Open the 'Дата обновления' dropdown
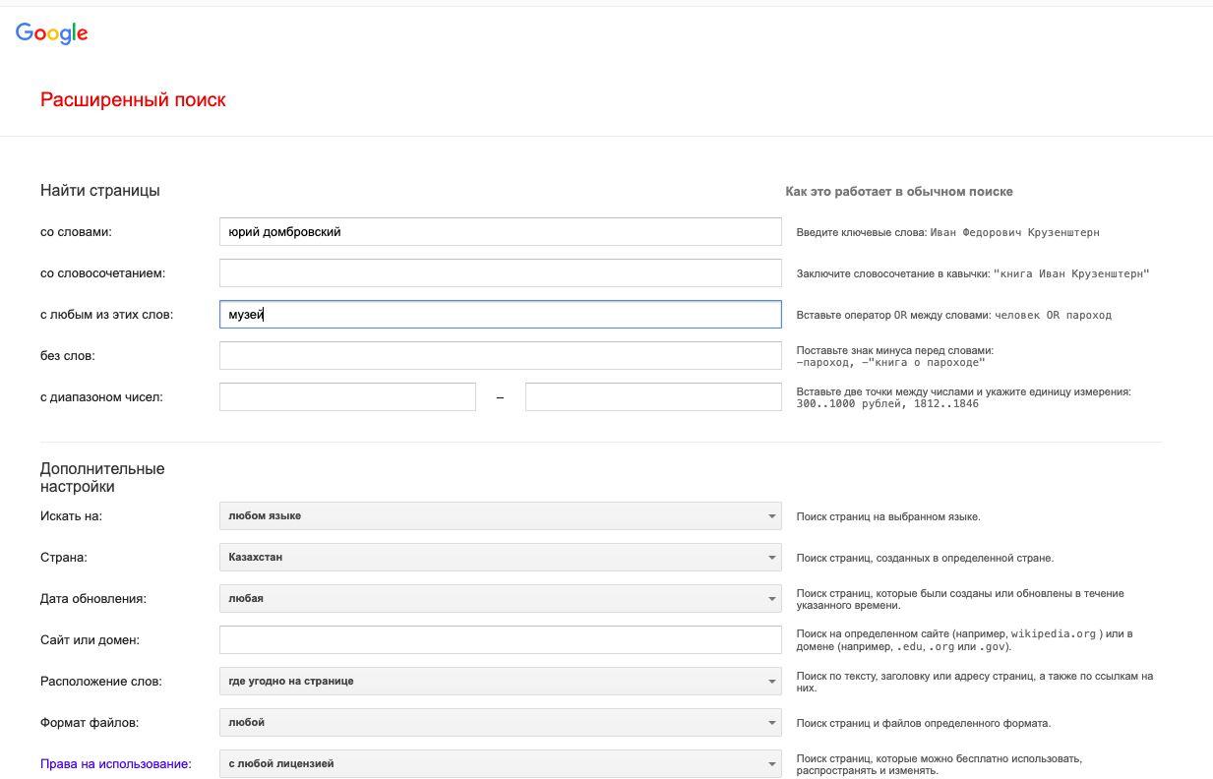 500,598
